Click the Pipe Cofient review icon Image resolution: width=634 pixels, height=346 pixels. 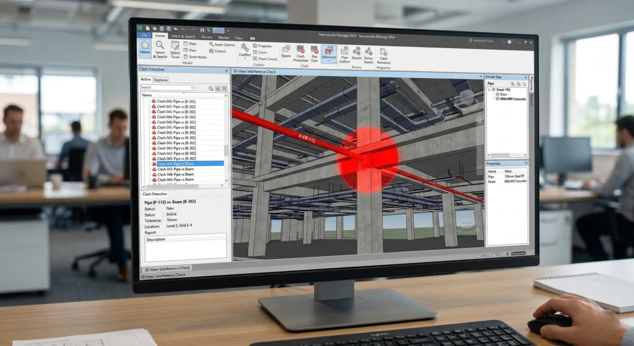344,54
